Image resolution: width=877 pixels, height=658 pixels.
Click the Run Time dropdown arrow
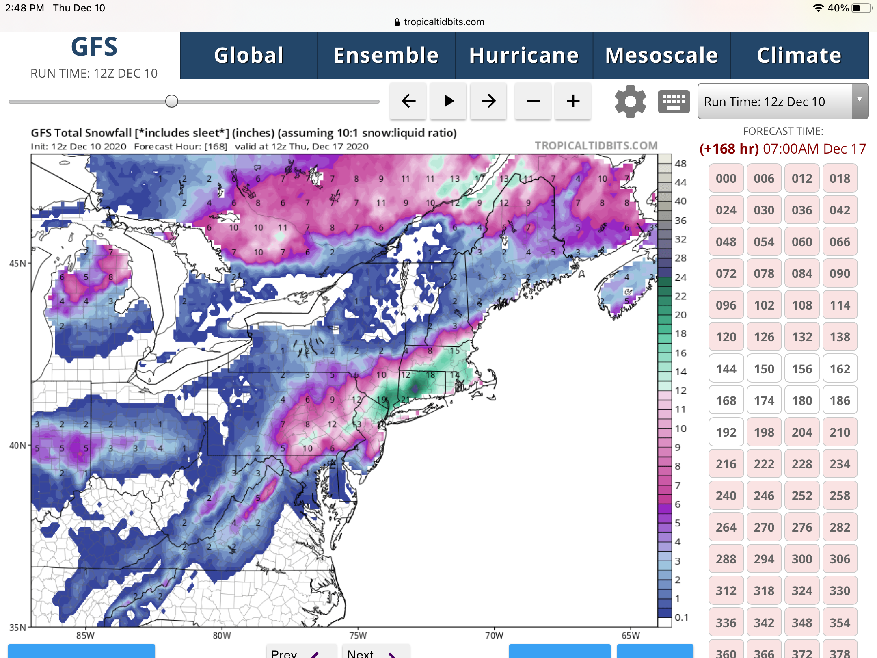[x=860, y=100]
